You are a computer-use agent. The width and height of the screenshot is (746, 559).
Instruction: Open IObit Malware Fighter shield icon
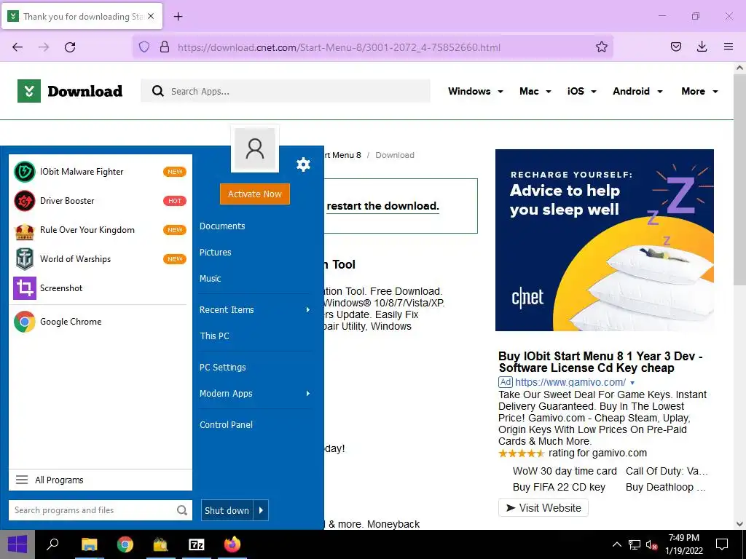[x=24, y=172]
